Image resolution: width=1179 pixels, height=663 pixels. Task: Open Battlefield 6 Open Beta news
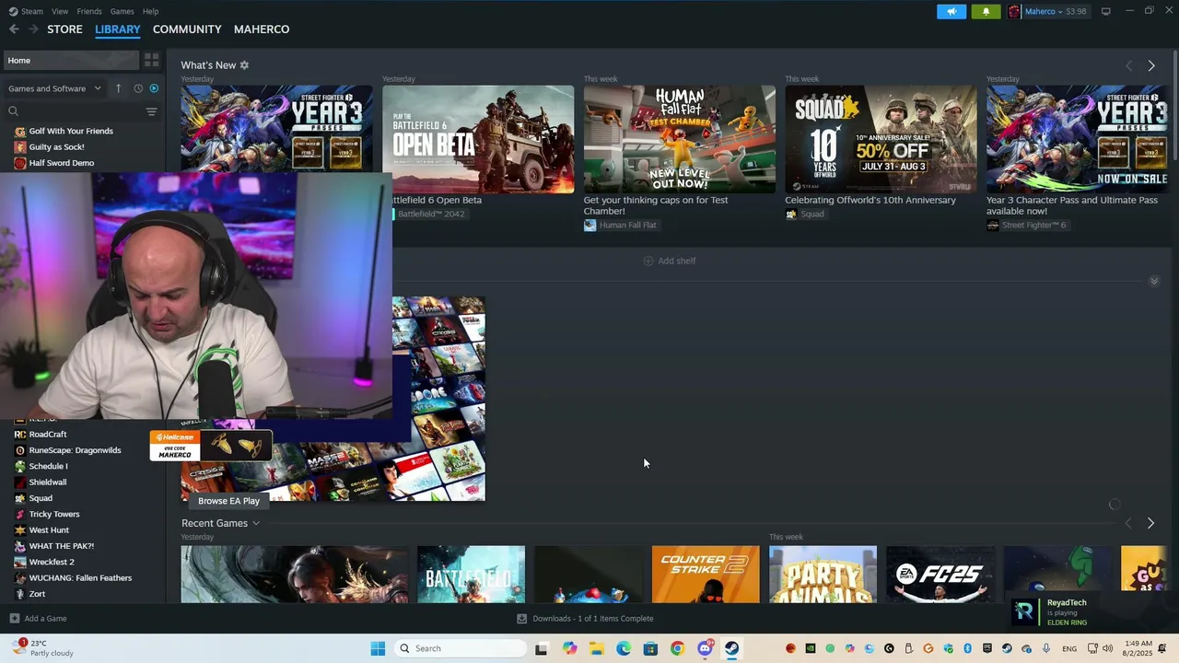click(x=478, y=139)
